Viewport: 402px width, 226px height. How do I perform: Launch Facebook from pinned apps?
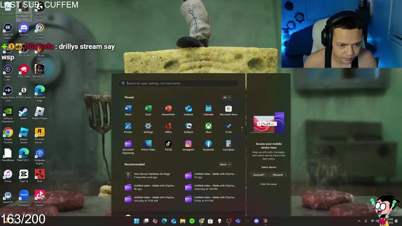209,146
